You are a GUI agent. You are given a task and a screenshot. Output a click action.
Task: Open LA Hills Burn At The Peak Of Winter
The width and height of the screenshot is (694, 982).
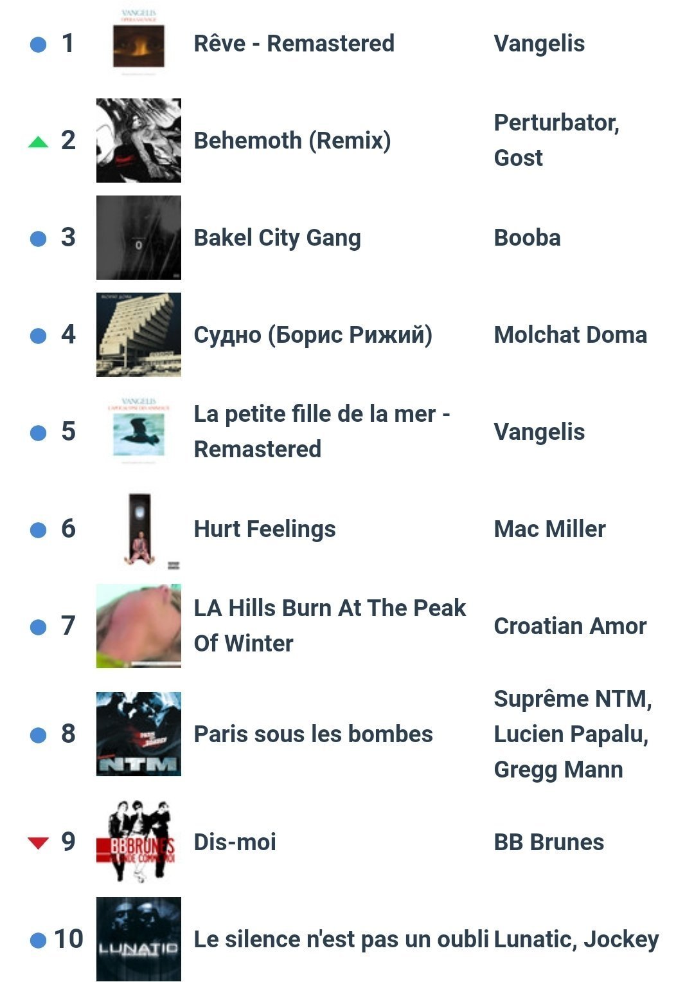(330, 626)
